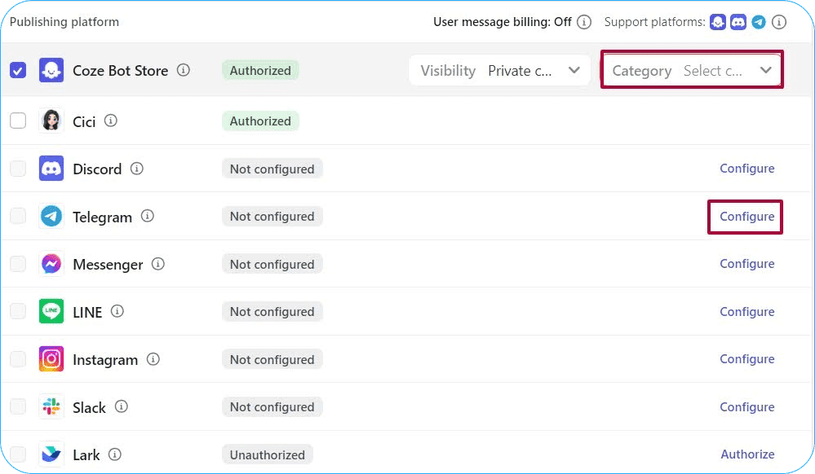The image size is (815, 474).
Task: Check the Messenger platform checkbox
Action: pos(18,264)
